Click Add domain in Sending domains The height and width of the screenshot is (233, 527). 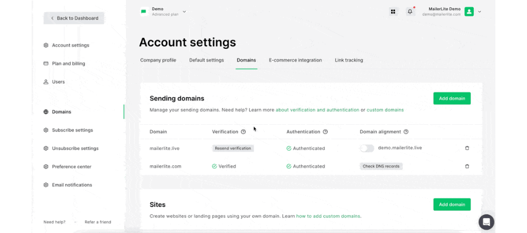pyautogui.click(x=452, y=99)
